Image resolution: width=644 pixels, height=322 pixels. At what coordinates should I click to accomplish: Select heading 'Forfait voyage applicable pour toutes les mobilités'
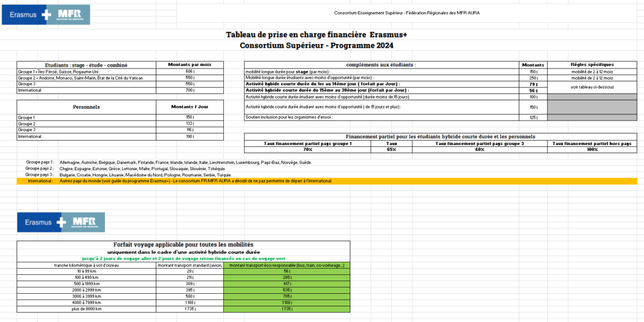[183, 245]
